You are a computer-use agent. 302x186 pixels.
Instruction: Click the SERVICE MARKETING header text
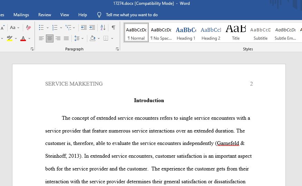pyautogui.click(x=74, y=84)
